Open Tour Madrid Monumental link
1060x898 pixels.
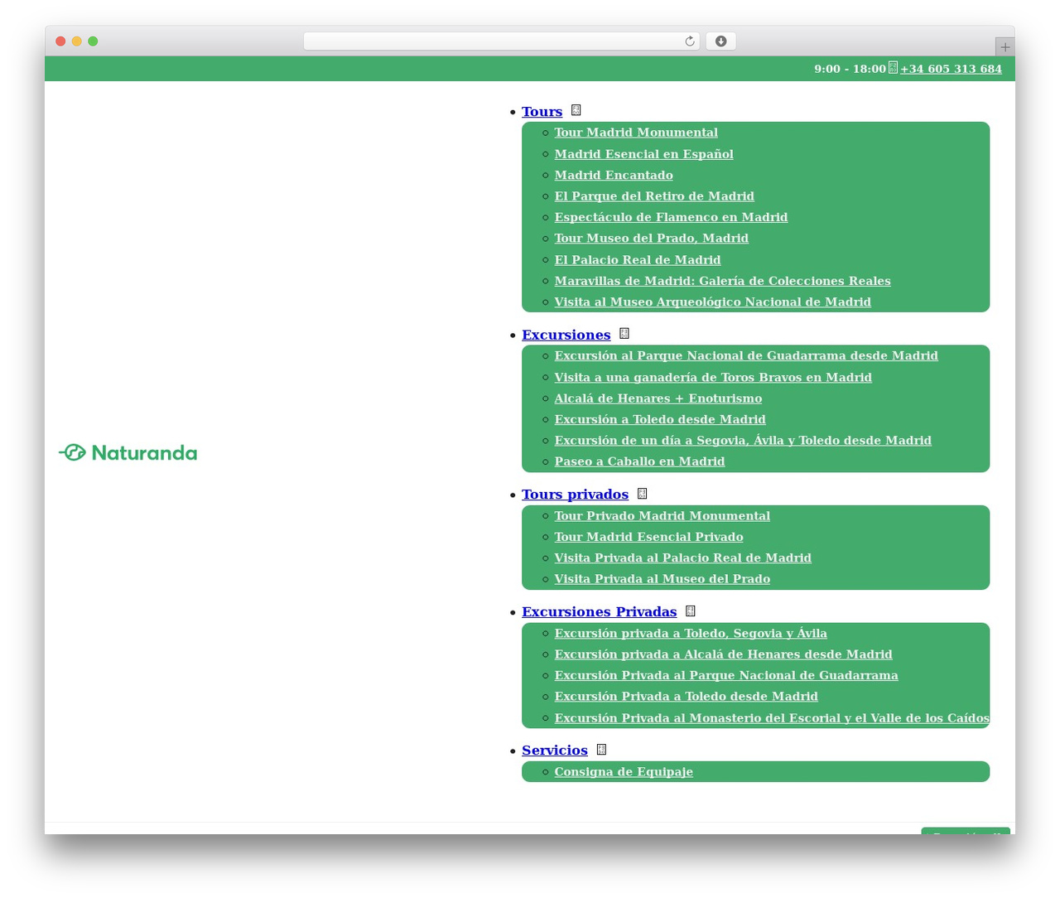636,133
